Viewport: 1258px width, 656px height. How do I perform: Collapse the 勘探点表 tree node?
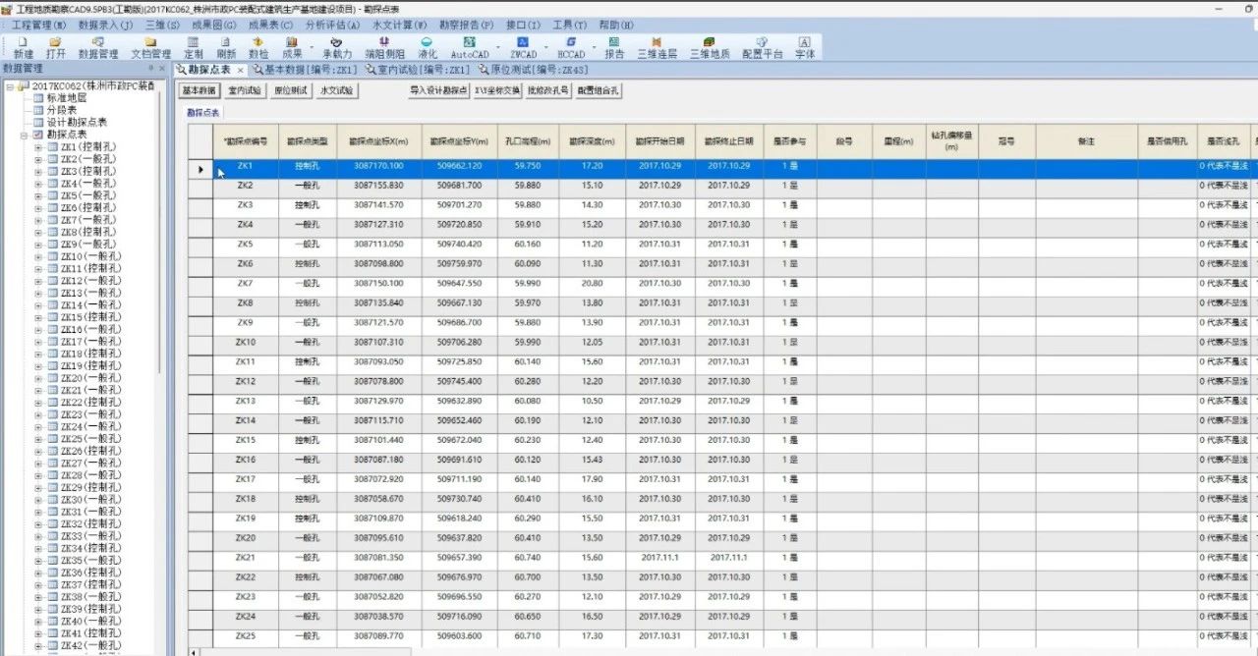pyautogui.click(x=24, y=135)
